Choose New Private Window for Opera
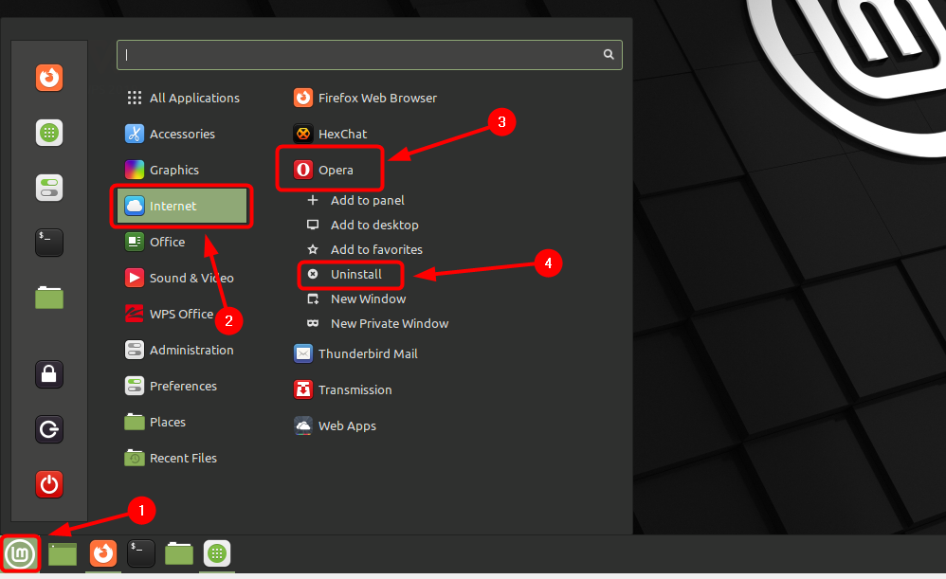Image resolution: width=946 pixels, height=579 pixels. [x=377, y=324]
